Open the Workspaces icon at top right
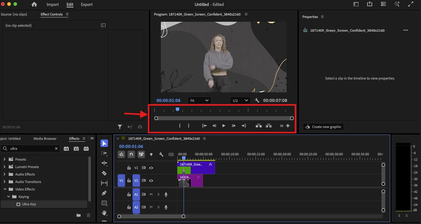421x224 pixels. 356,4
